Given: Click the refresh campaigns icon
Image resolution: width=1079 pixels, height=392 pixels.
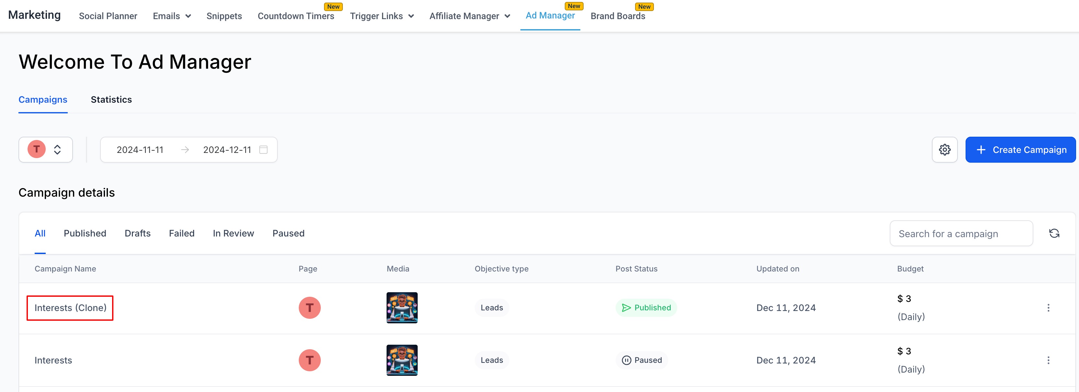Looking at the screenshot, I should (1054, 233).
